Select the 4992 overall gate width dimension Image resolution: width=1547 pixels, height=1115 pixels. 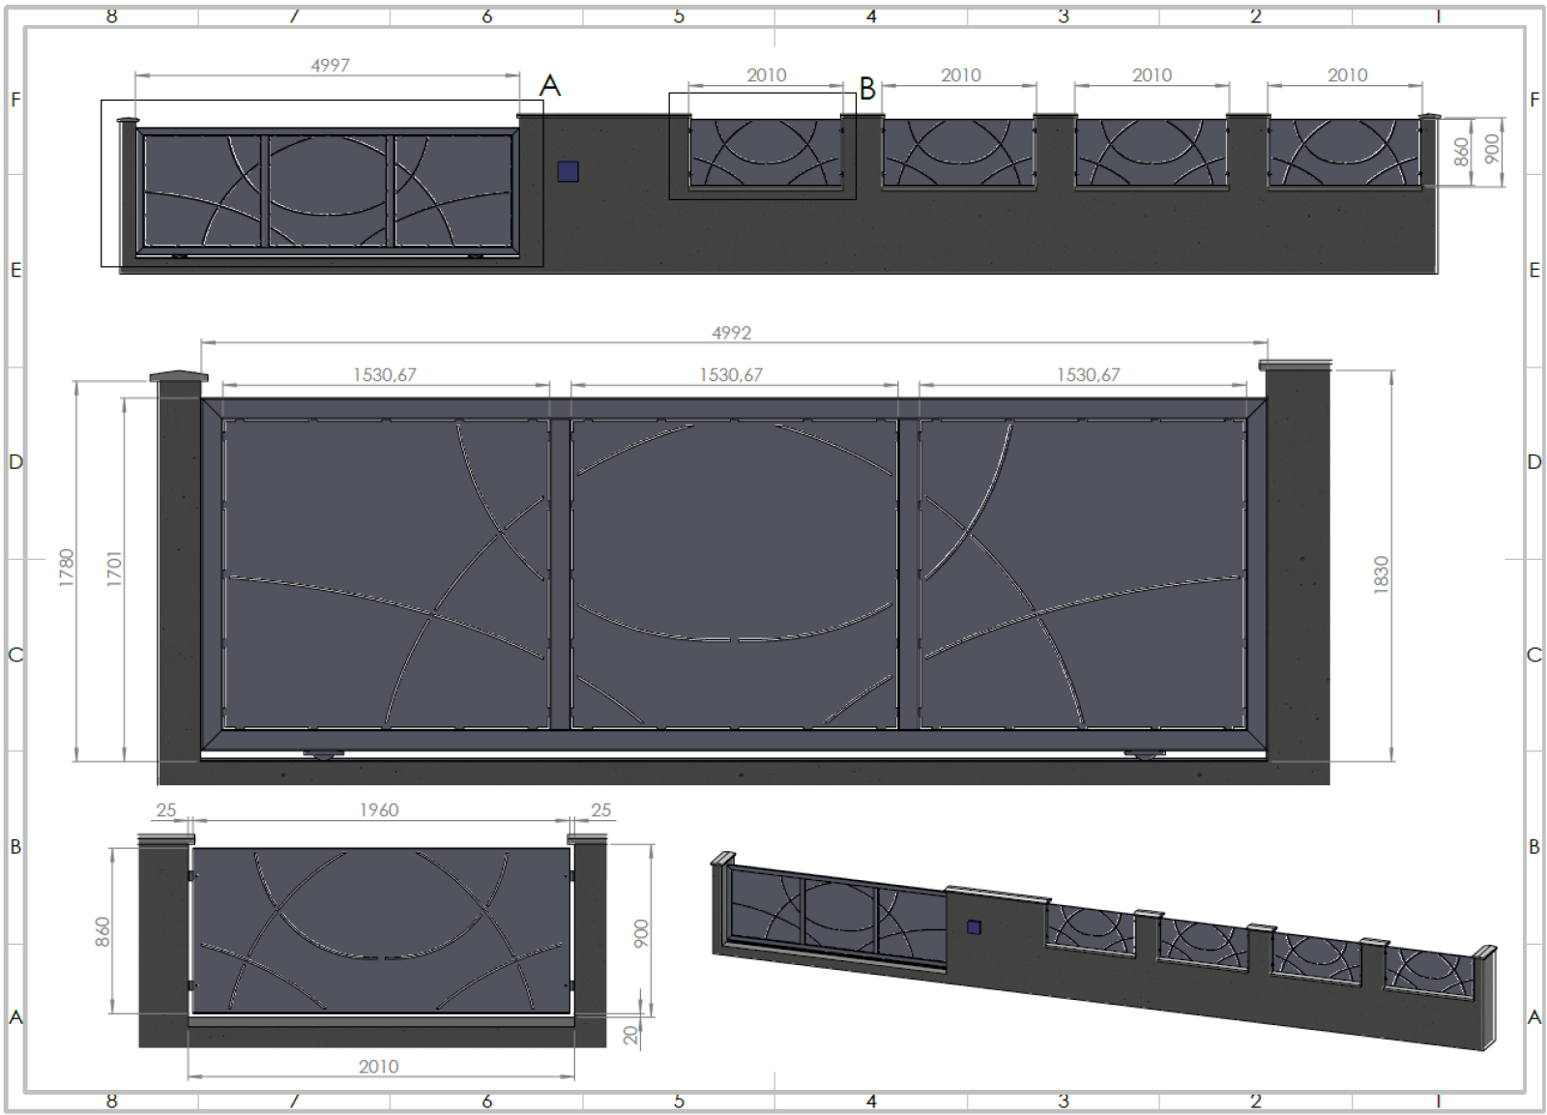click(731, 333)
